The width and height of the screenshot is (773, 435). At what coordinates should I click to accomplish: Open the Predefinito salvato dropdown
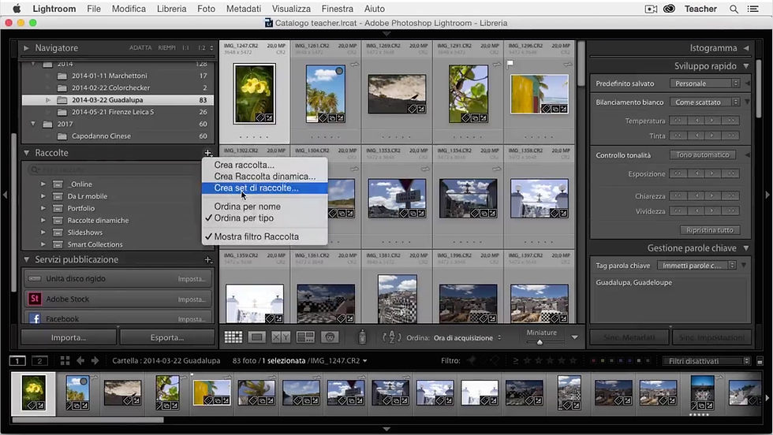coord(705,84)
